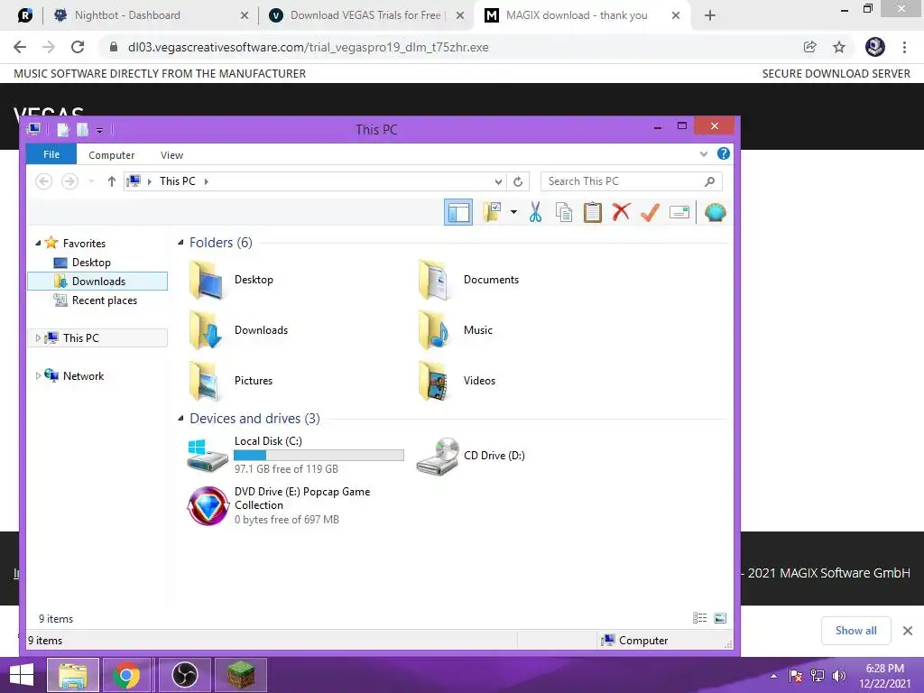Open Chrome three-dot menu
924x693 pixels.
[x=904, y=47]
